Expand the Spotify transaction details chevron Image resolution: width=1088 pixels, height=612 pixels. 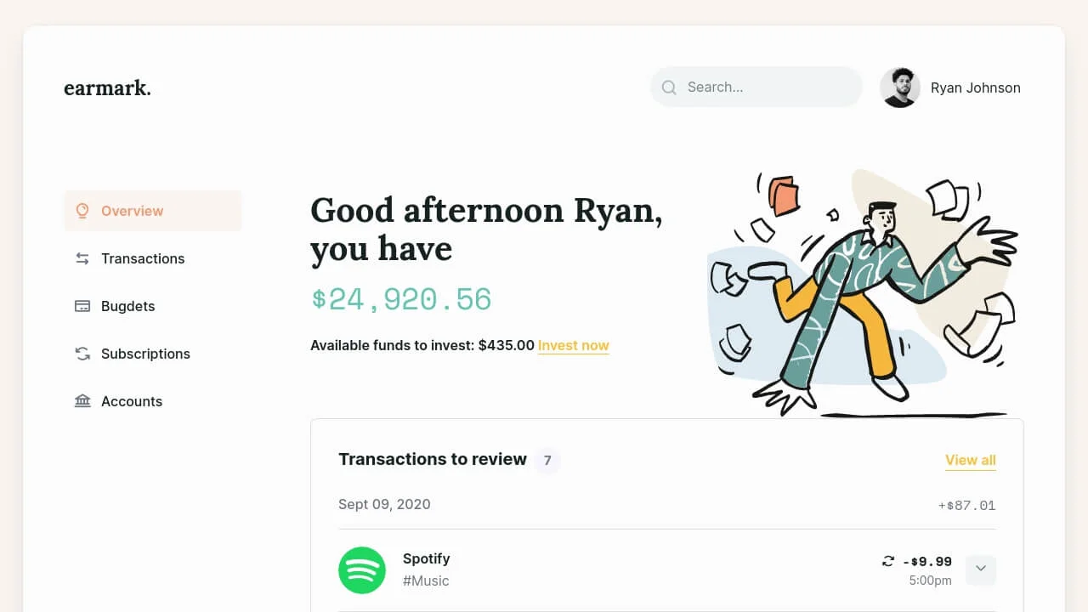pos(981,569)
